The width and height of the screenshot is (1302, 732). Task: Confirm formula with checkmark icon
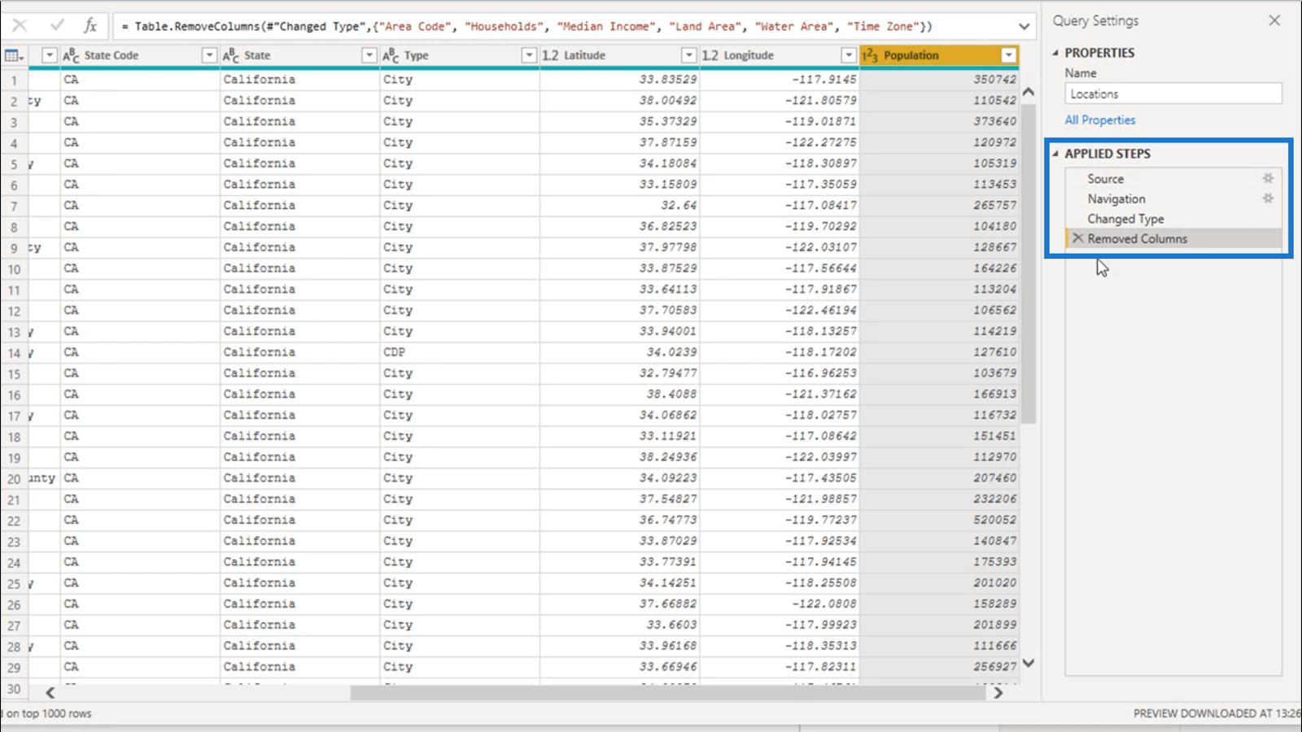click(57, 26)
